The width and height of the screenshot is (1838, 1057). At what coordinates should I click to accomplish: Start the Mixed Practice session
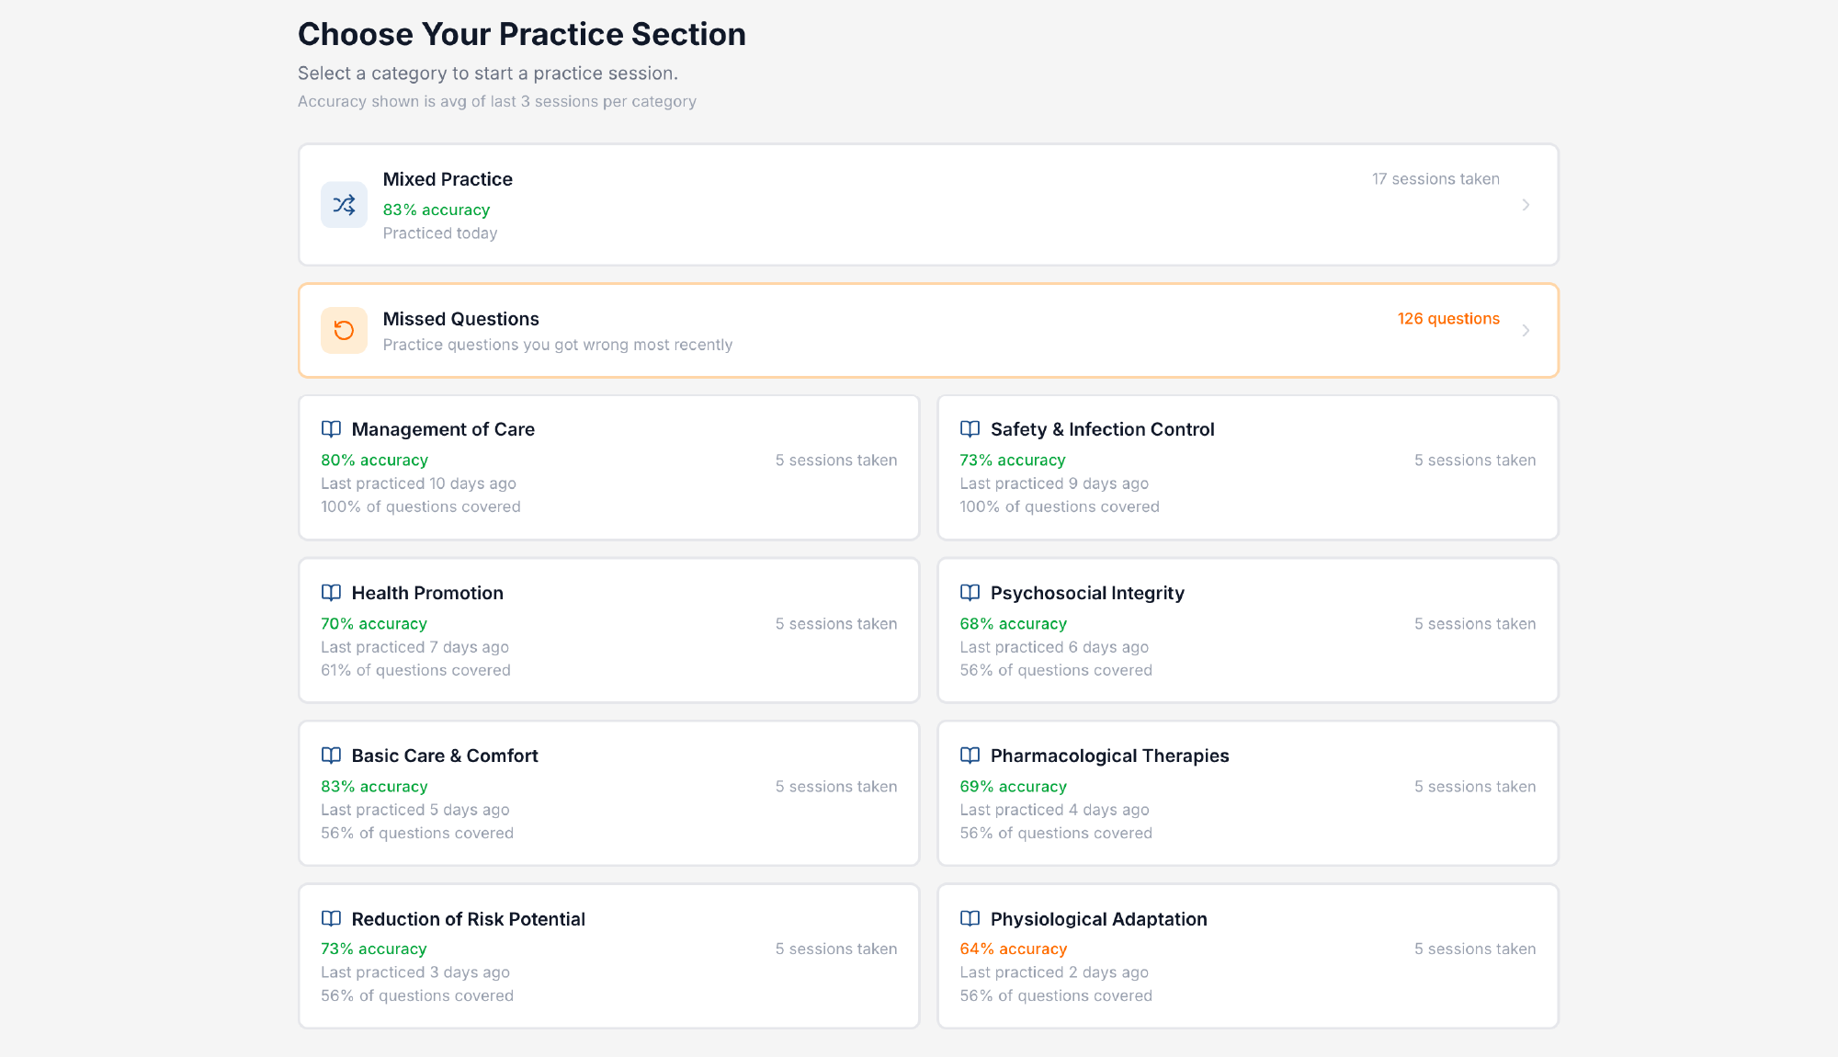point(928,205)
